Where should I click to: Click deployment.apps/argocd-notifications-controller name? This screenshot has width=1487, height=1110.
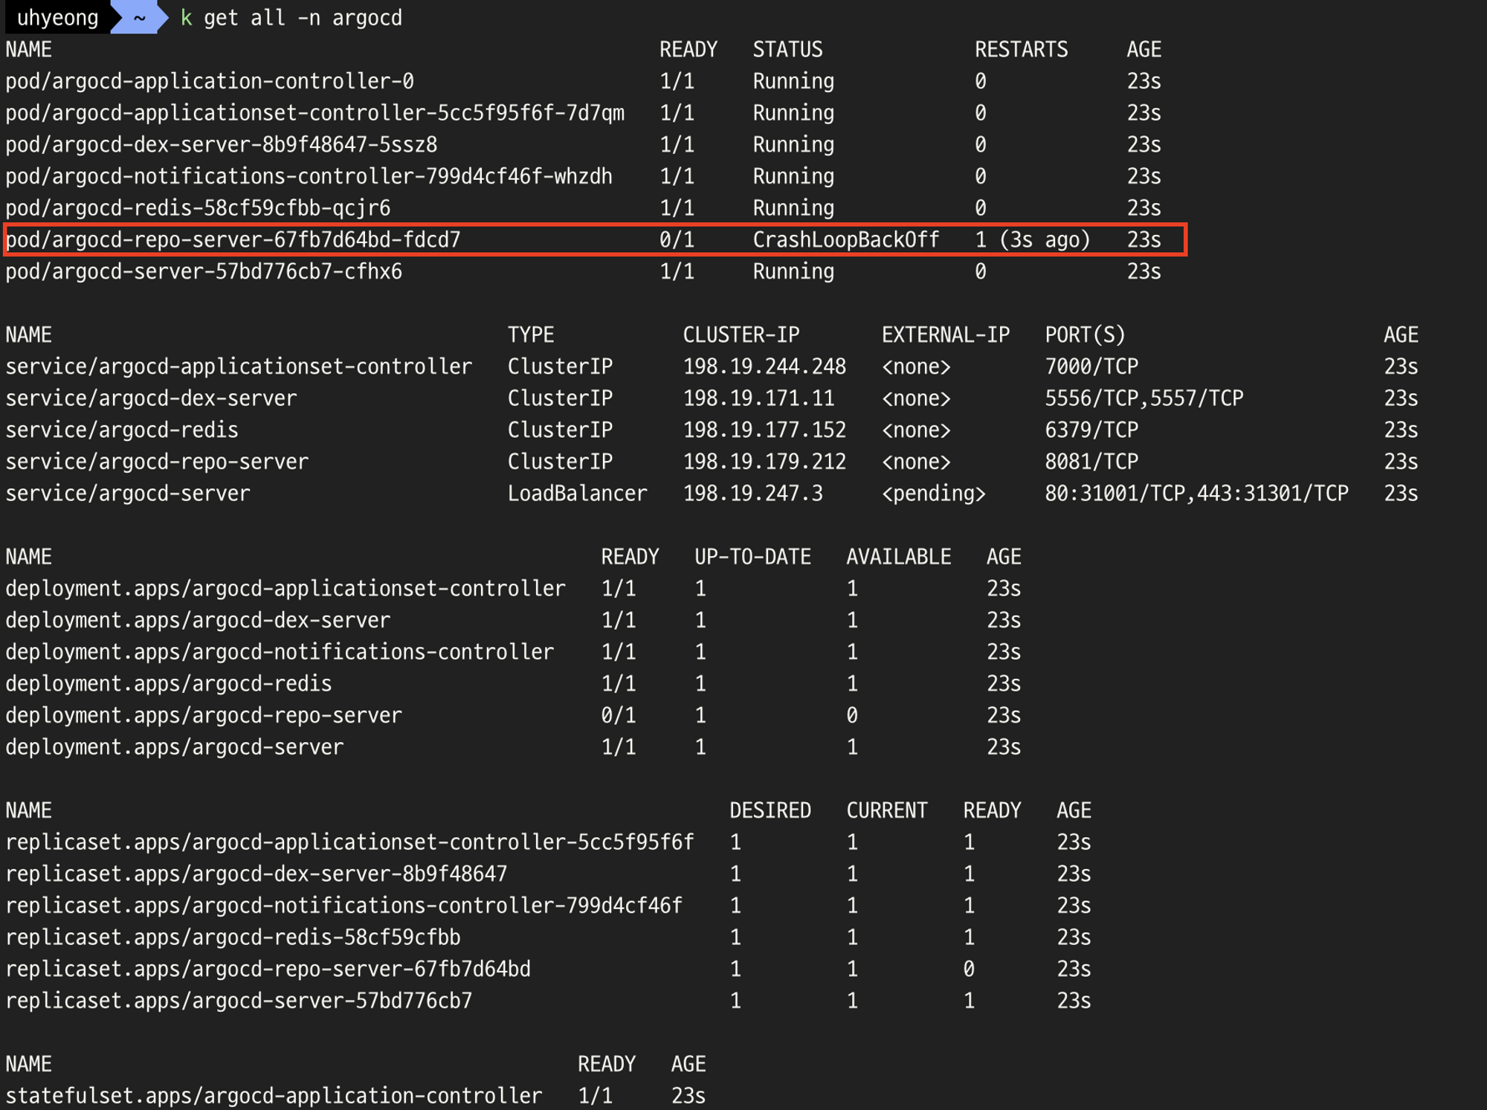280,651
